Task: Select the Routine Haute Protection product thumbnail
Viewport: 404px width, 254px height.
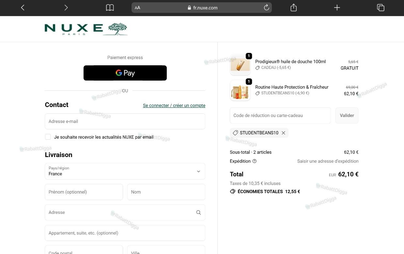Action: (x=240, y=90)
